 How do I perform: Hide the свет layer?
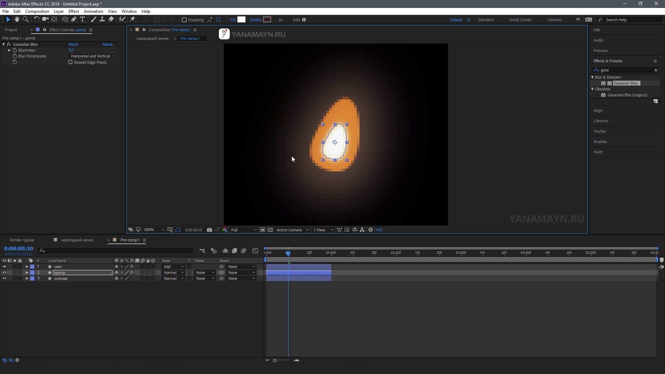tap(4, 267)
